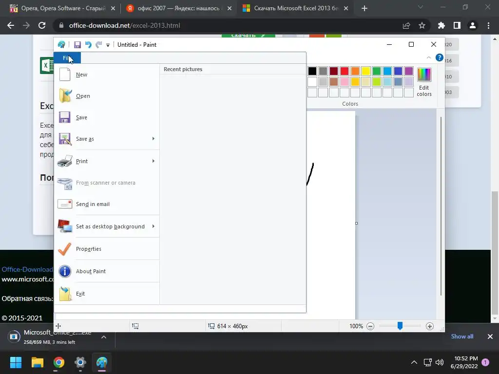Screen dimensions: 499x374
Task: Open Settings gear from the taskbar
Action: tap(80, 362)
